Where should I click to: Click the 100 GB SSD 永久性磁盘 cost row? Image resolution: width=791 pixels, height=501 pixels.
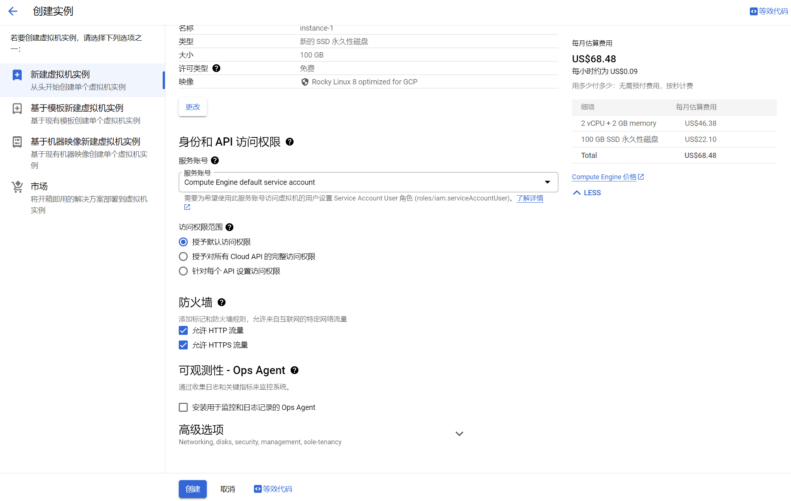(x=674, y=139)
